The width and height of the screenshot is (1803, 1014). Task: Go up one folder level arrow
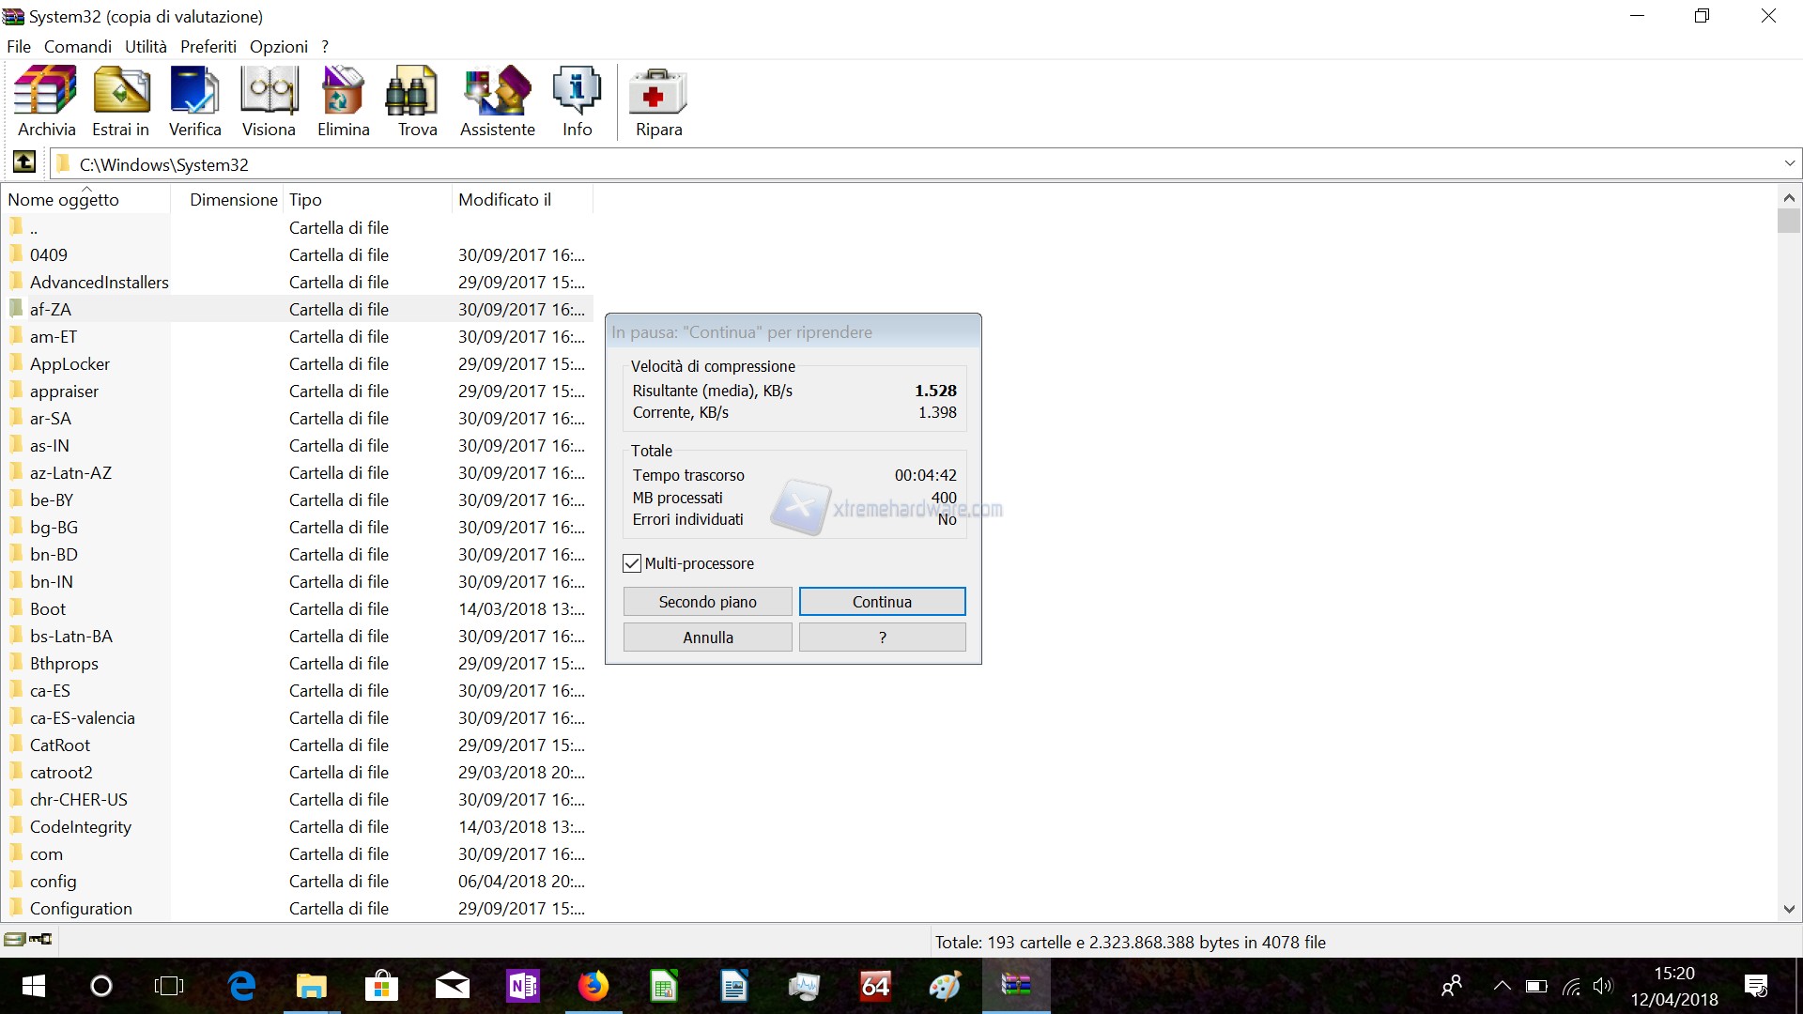pyautogui.click(x=24, y=163)
